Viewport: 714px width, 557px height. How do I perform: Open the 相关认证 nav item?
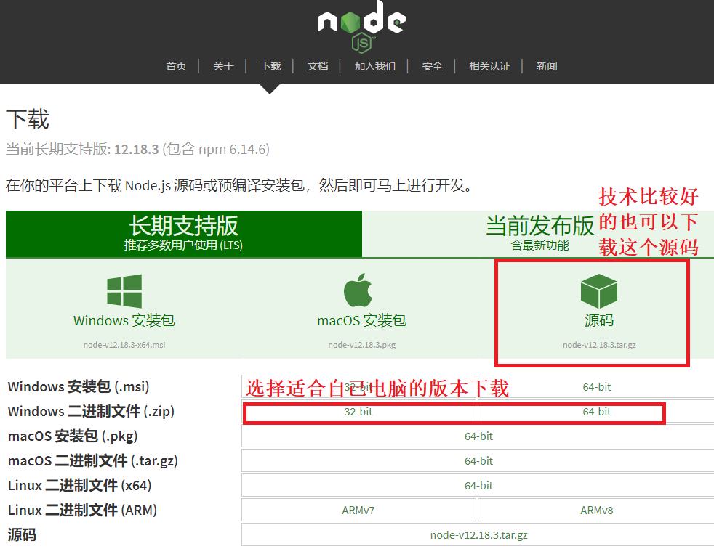tap(489, 66)
